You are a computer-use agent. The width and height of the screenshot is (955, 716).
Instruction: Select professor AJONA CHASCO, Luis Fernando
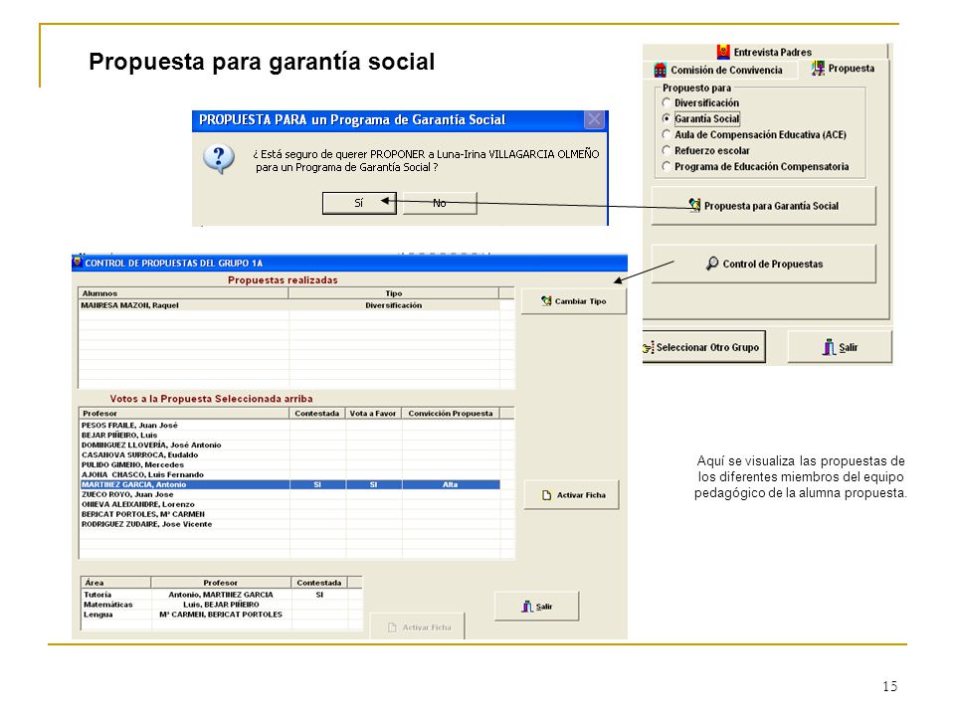click(x=289, y=475)
